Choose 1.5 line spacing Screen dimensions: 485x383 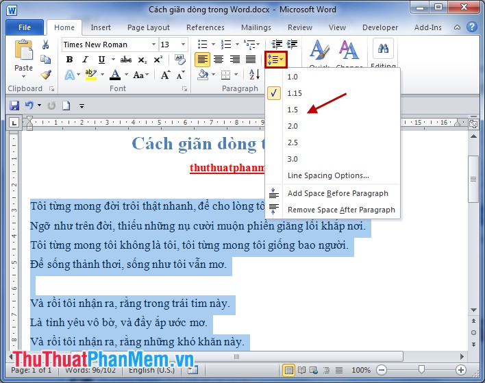coord(332,110)
